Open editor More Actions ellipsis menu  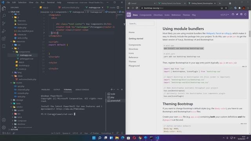point(122,7)
